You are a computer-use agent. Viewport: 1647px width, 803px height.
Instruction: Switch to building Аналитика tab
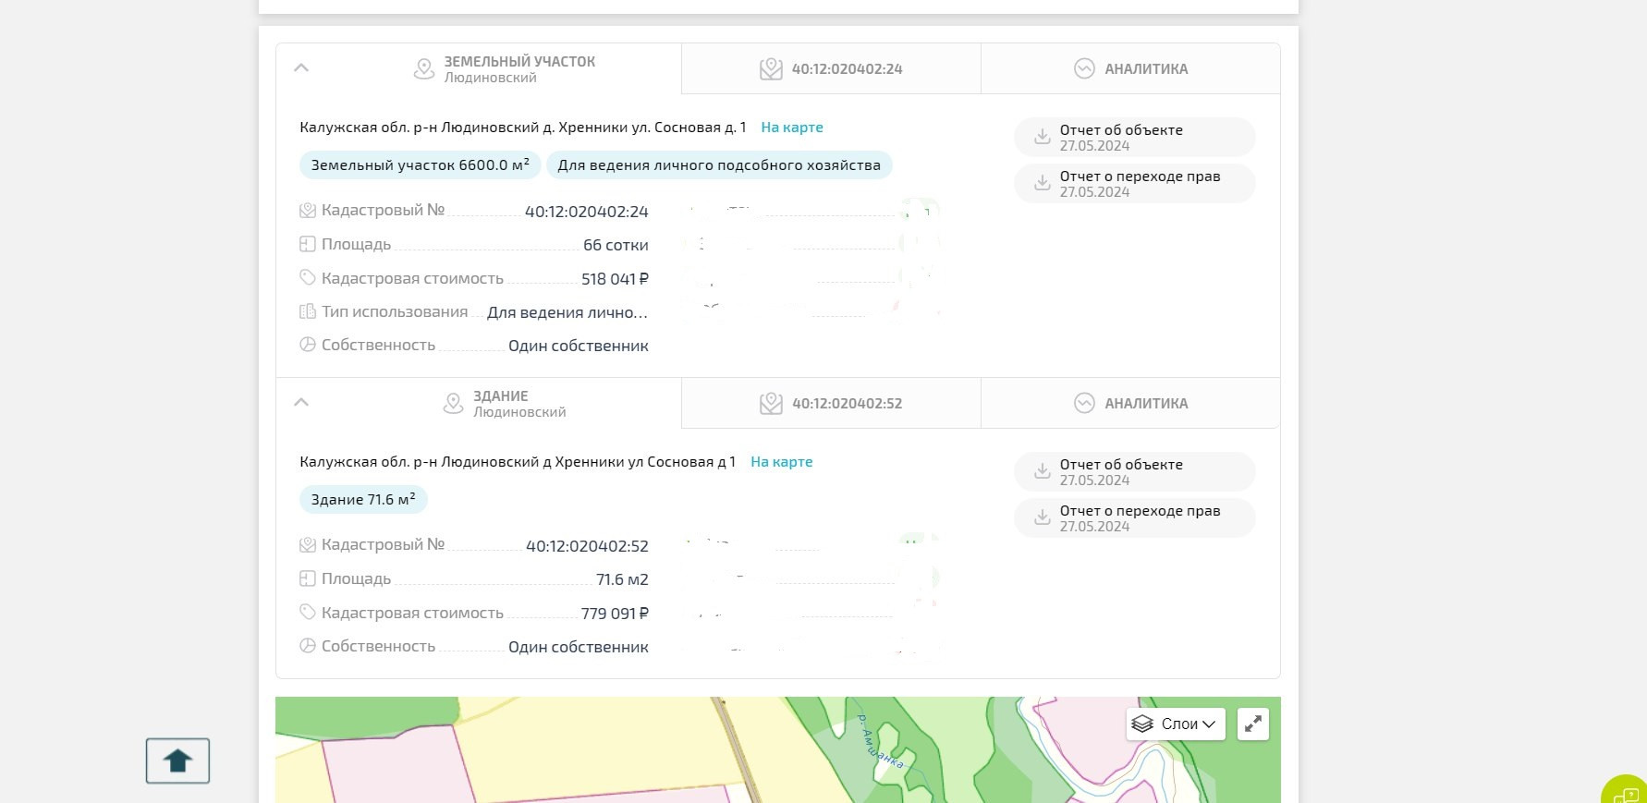pos(1130,404)
